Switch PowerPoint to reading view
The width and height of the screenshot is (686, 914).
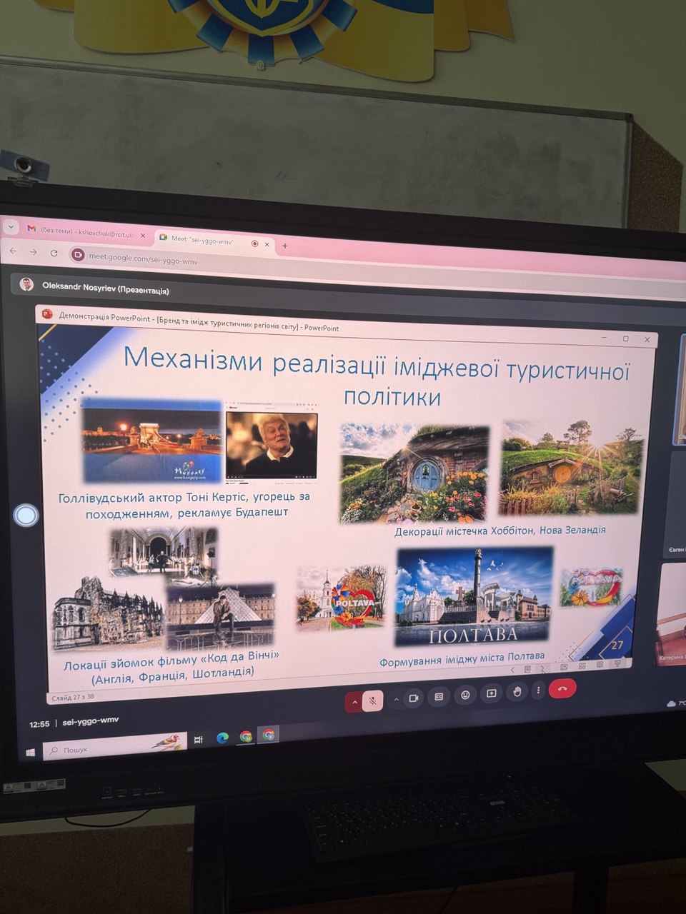(600, 665)
